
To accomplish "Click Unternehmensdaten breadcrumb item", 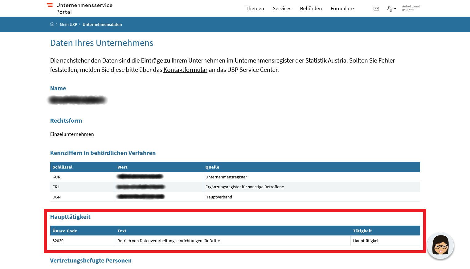I will (102, 24).
